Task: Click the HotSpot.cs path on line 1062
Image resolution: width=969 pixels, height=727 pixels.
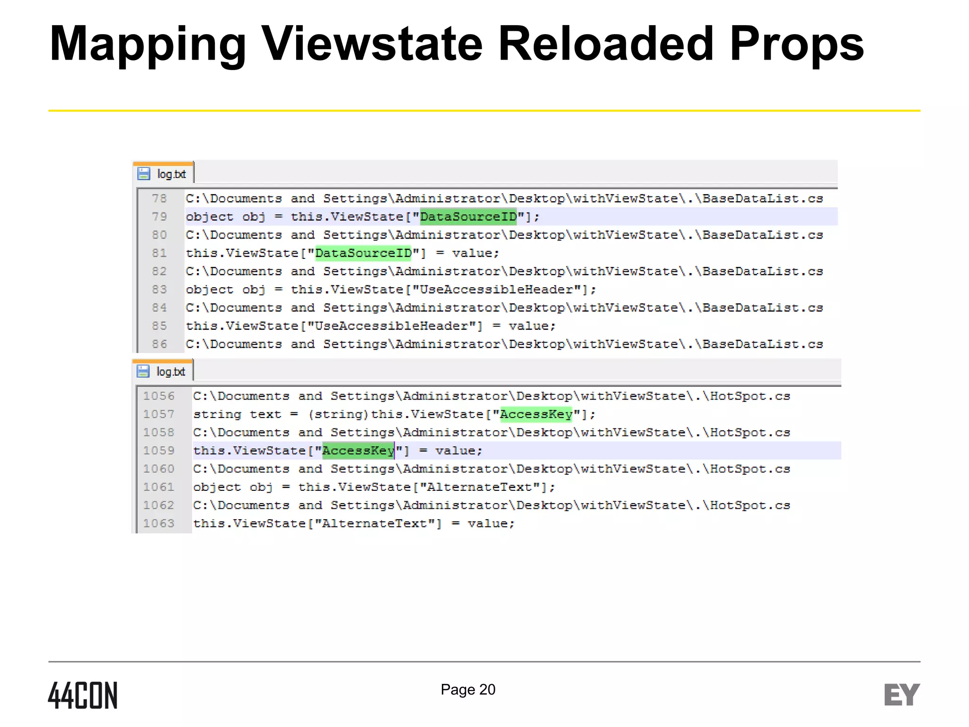Action: (492, 505)
